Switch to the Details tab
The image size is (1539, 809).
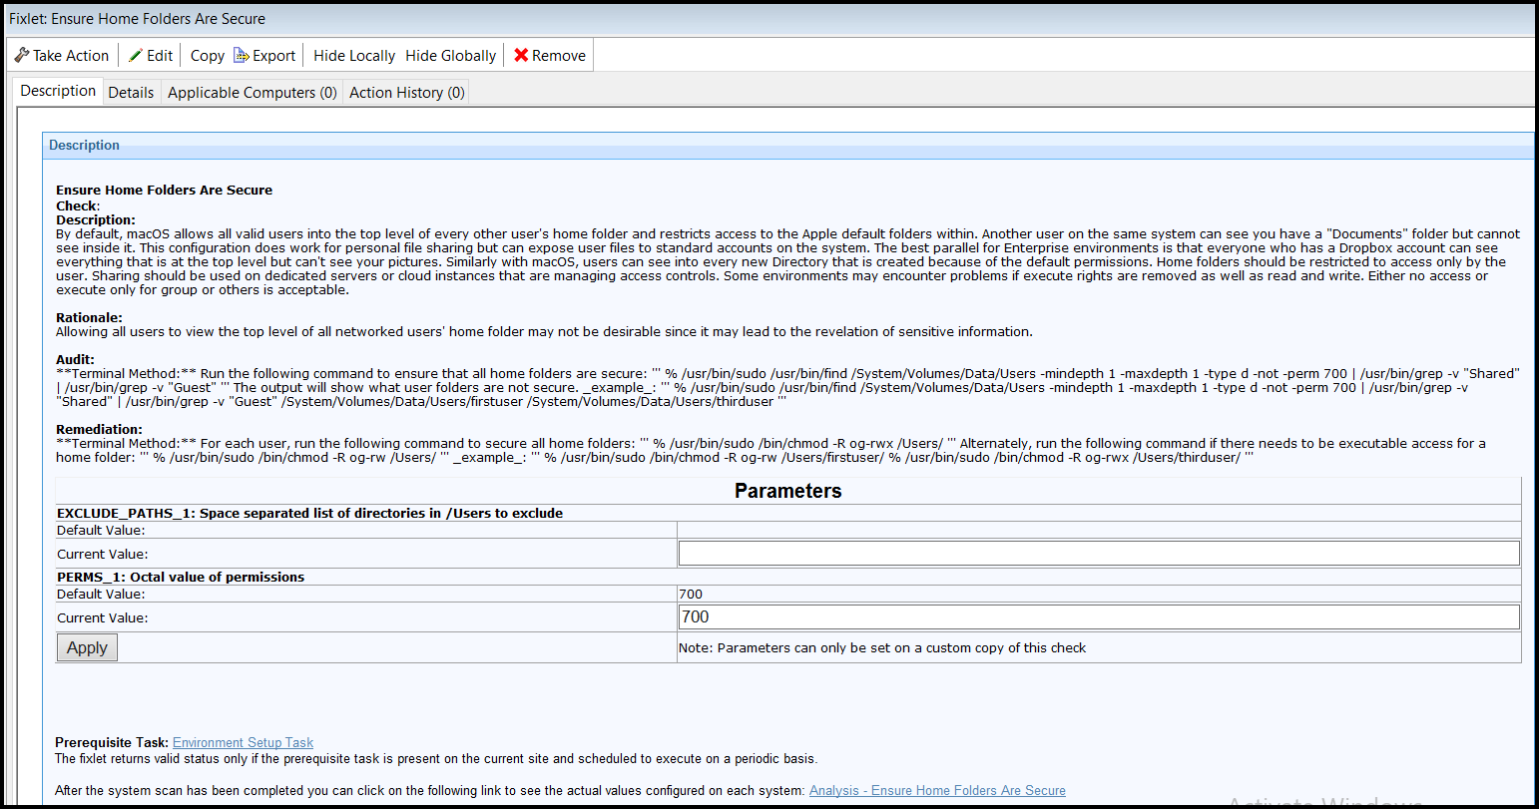[x=131, y=91]
